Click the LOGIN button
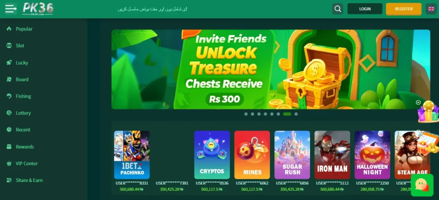Screen dimensions: 439x200 (x=365, y=9)
